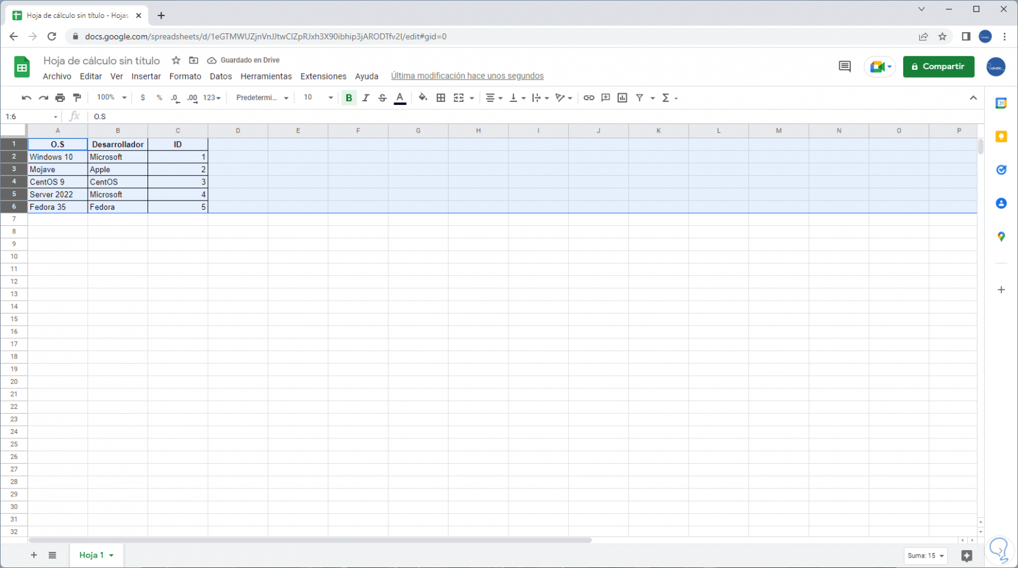The image size is (1018, 568).
Task: Open the borders tool
Action: tap(441, 98)
